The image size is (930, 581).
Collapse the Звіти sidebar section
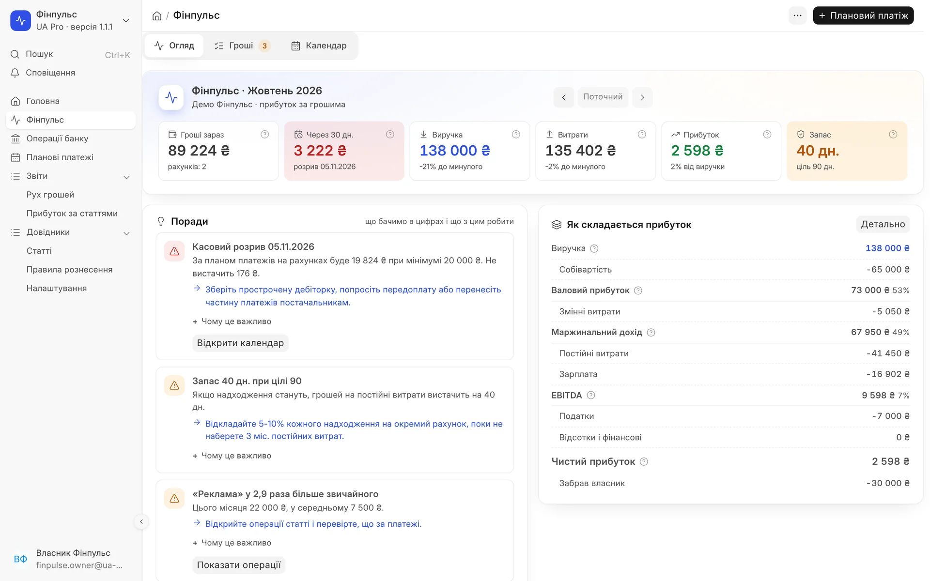point(126,177)
